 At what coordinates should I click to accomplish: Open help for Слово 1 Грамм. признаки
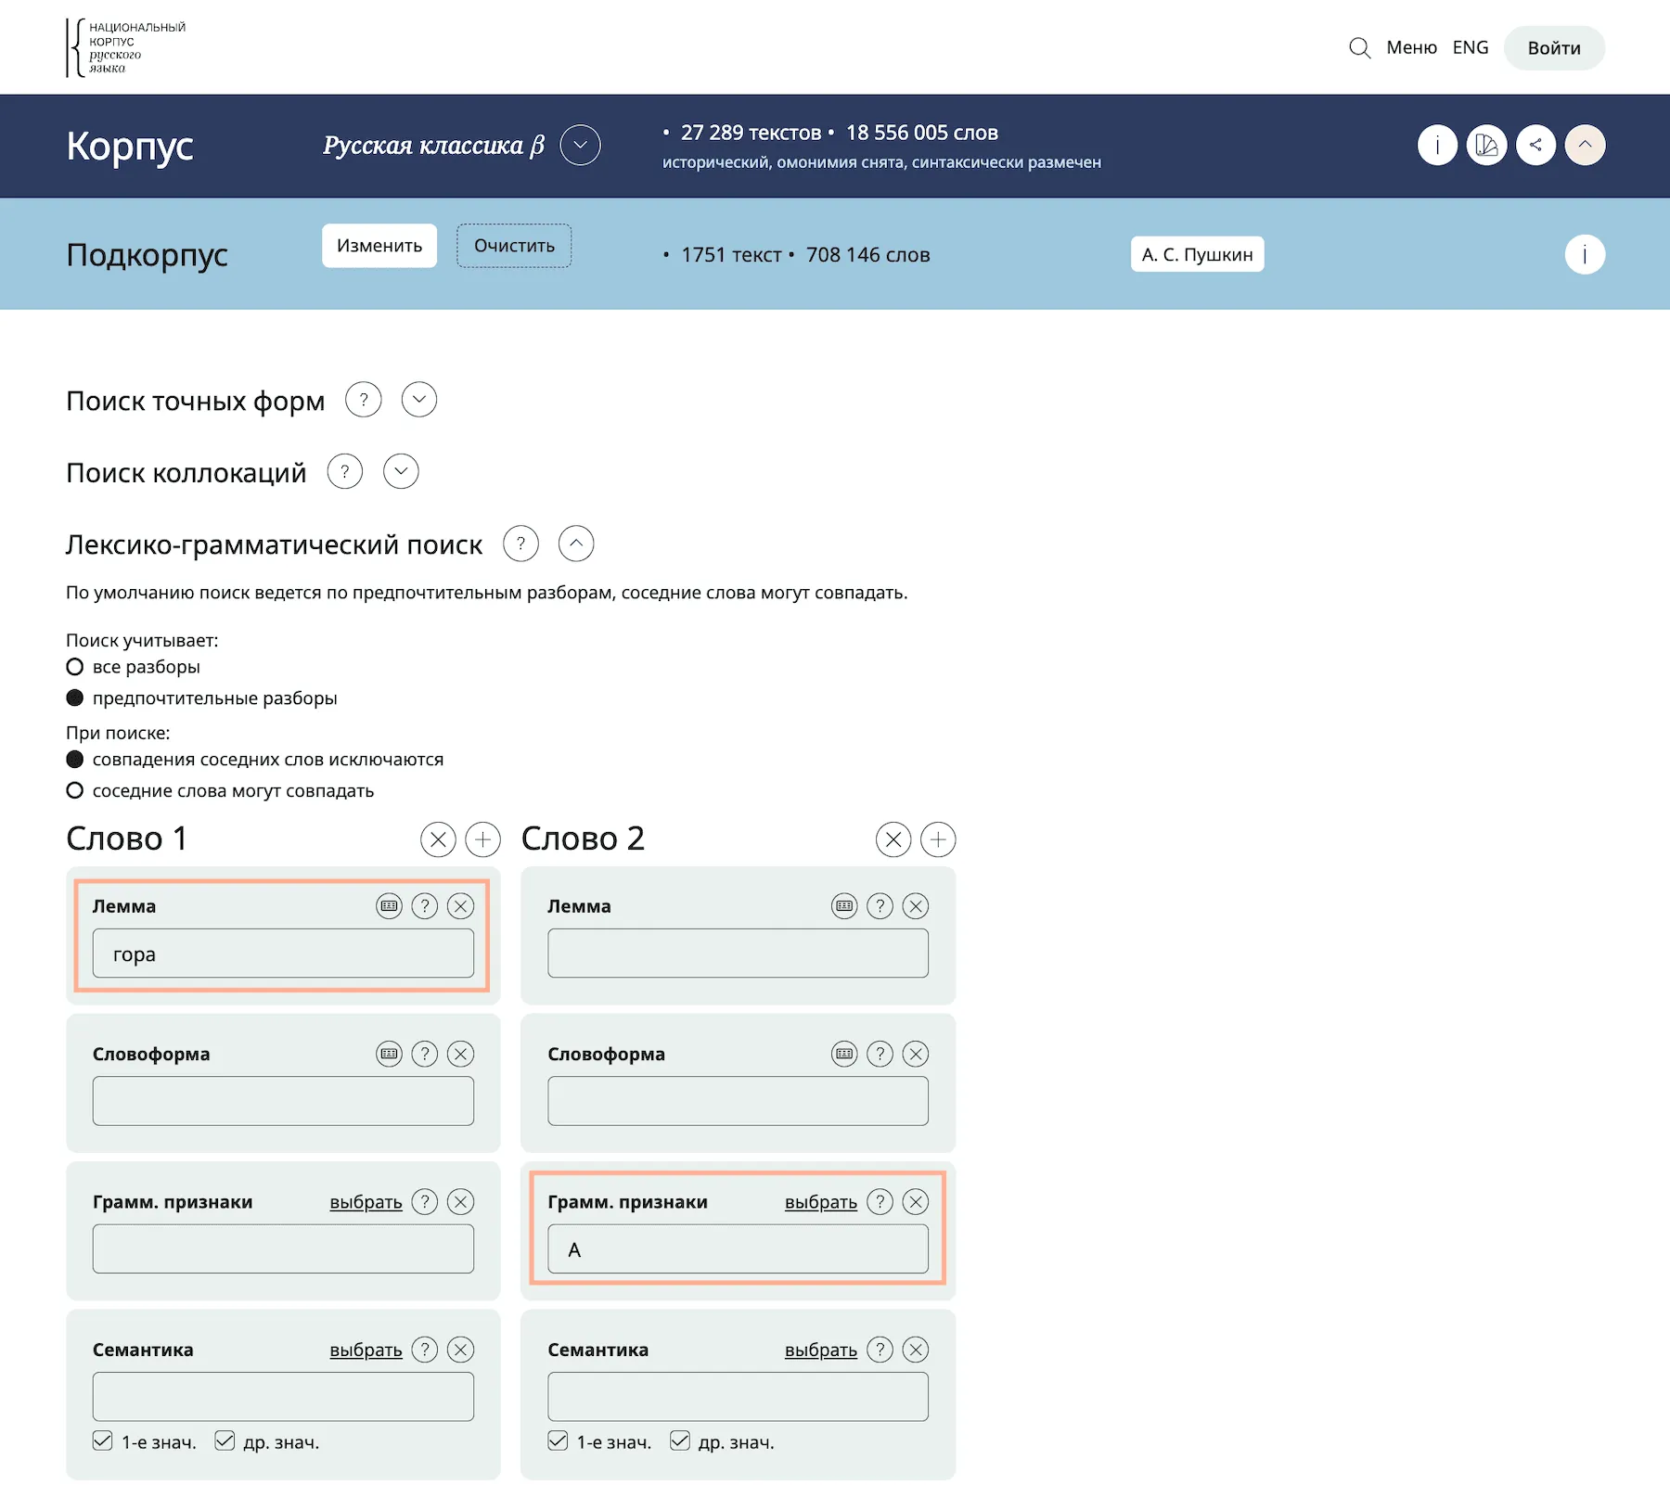[x=425, y=1202]
